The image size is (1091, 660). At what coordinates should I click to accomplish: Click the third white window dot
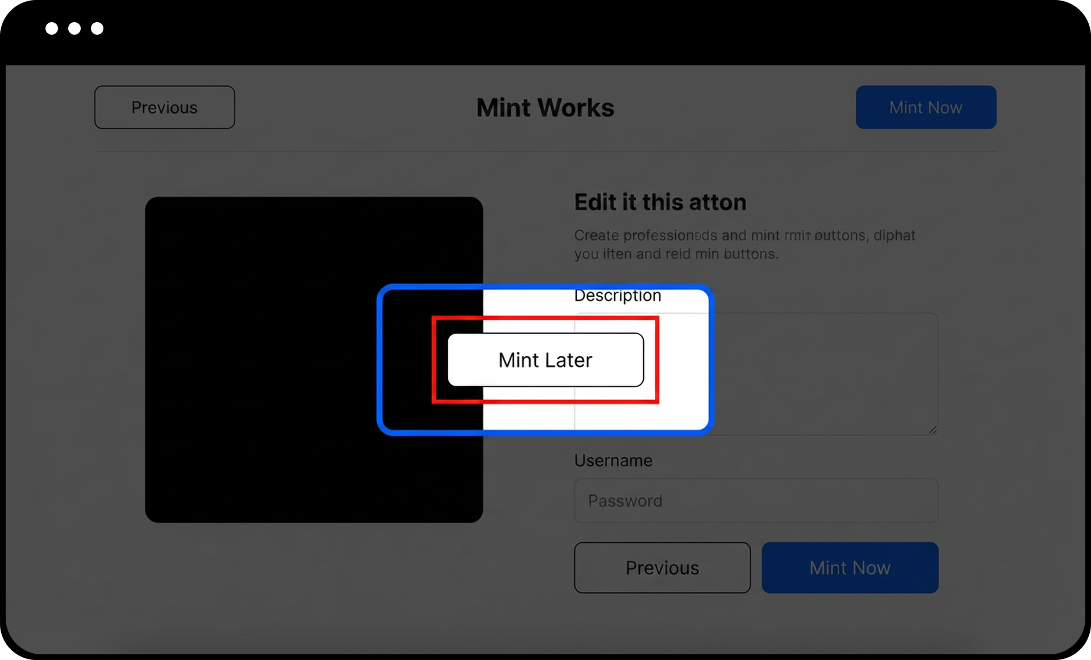tap(97, 28)
